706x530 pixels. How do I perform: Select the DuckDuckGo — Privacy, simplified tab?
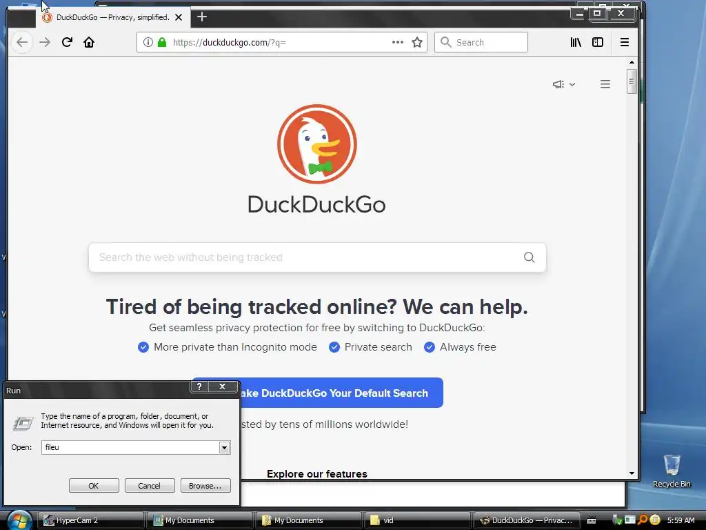(112, 17)
